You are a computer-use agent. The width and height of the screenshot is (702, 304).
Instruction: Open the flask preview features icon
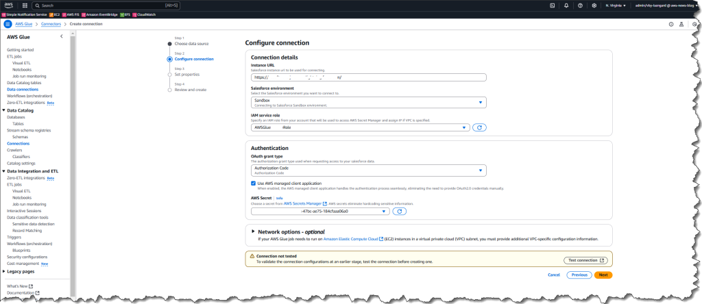pyautogui.click(x=681, y=24)
